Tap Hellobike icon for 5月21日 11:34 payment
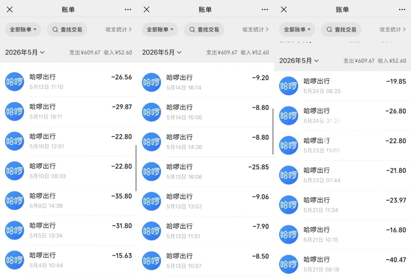 288,205
